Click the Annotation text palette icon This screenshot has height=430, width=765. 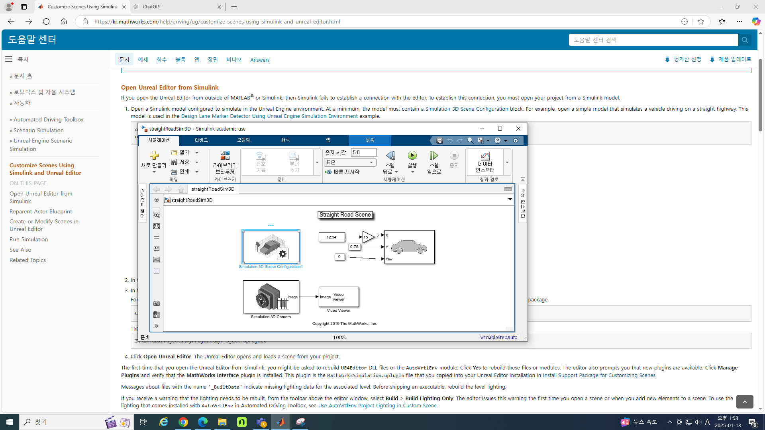click(x=157, y=248)
